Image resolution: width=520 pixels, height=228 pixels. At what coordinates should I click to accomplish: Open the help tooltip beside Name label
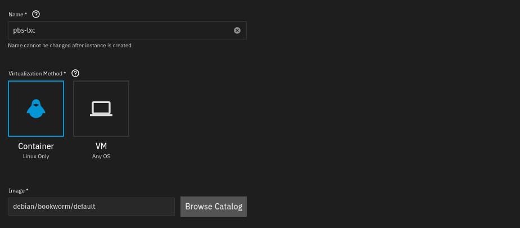click(36, 14)
